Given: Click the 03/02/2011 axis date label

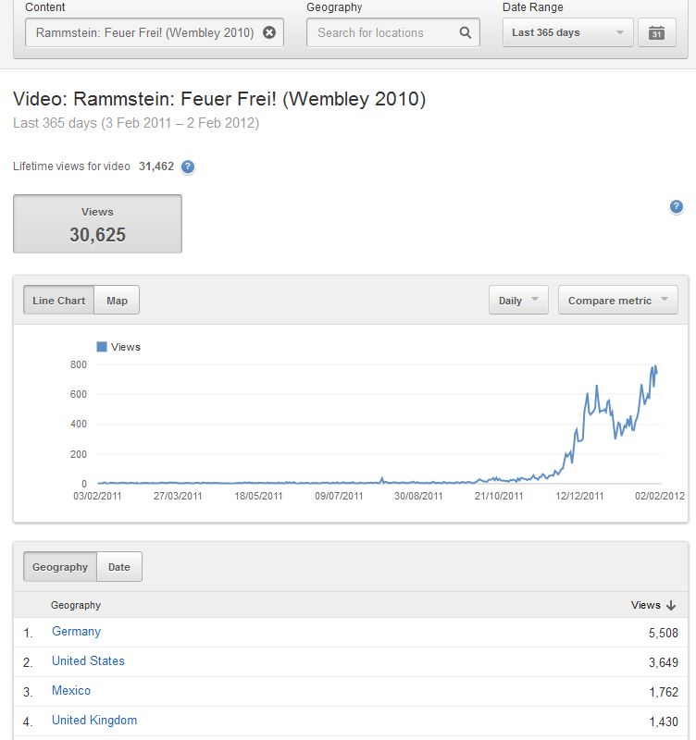Looking at the screenshot, I should [x=97, y=496].
